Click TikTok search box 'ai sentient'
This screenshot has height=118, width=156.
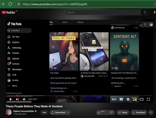(x=19, y=30)
